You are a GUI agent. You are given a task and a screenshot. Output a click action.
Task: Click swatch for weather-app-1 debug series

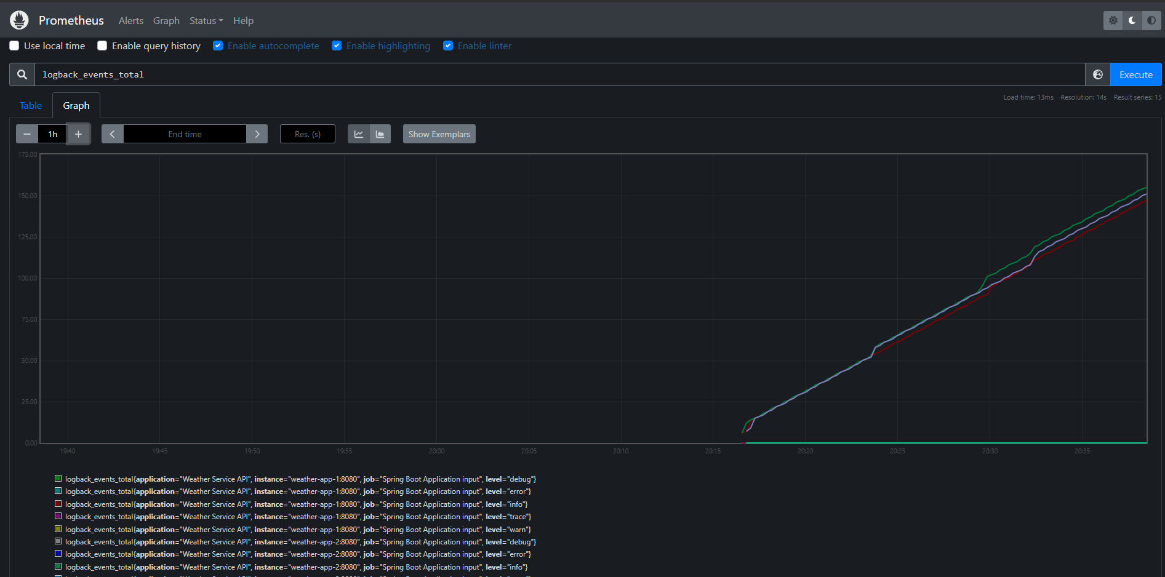coord(58,479)
